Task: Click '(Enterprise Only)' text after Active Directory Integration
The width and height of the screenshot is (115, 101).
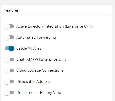Action: [79, 26]
